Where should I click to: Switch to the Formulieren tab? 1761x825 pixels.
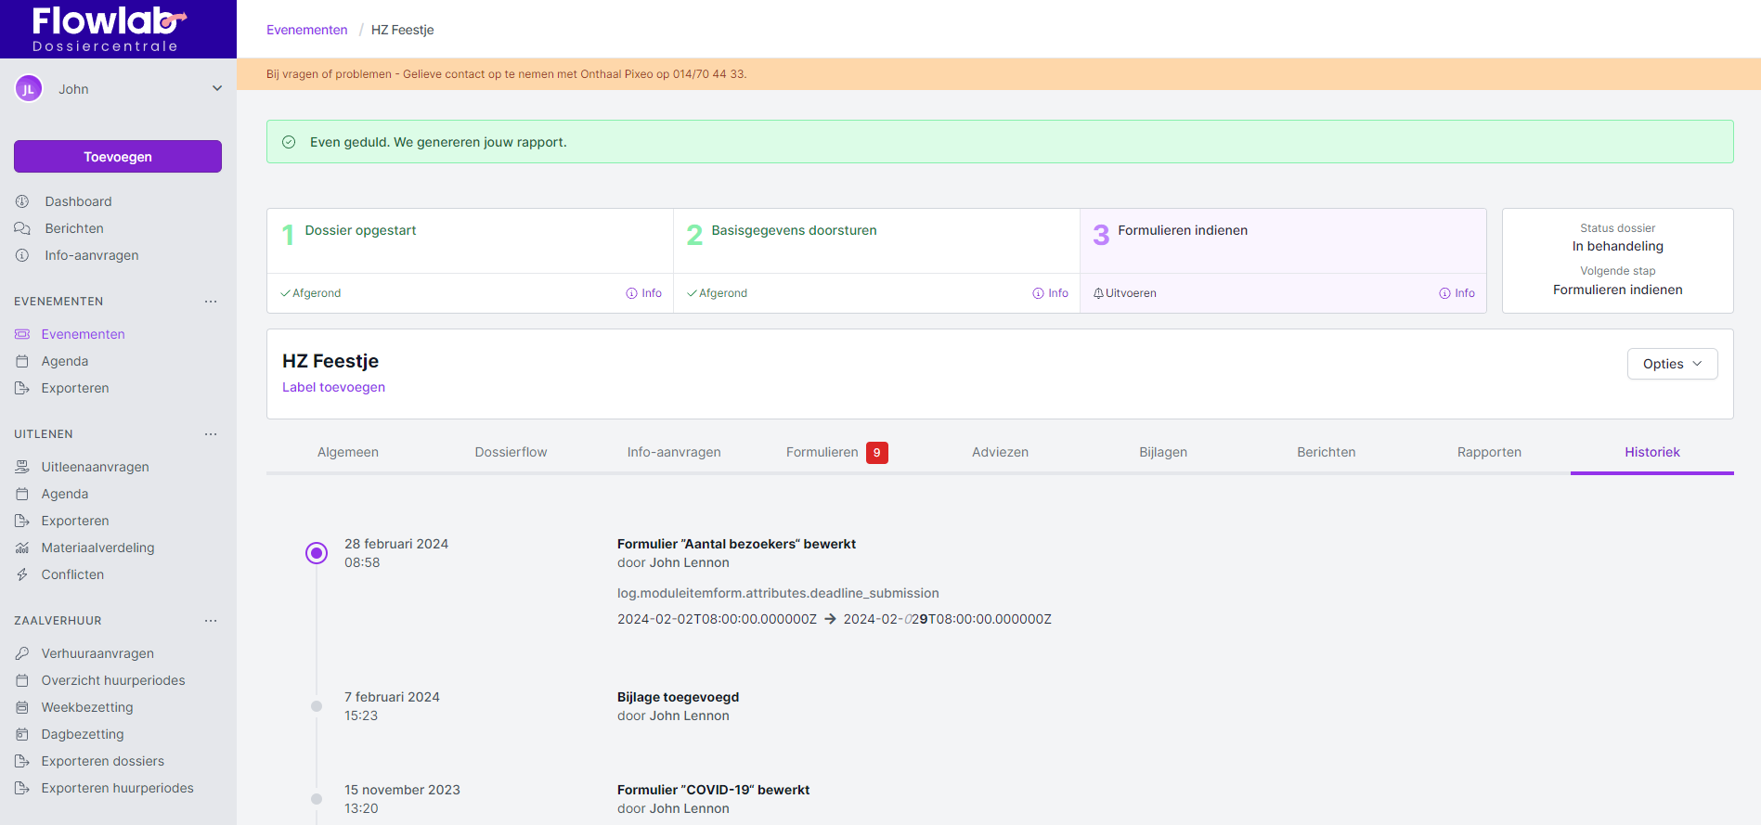822,452
